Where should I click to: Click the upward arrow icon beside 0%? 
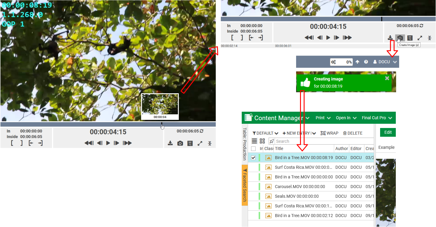[x=357, y=62]
